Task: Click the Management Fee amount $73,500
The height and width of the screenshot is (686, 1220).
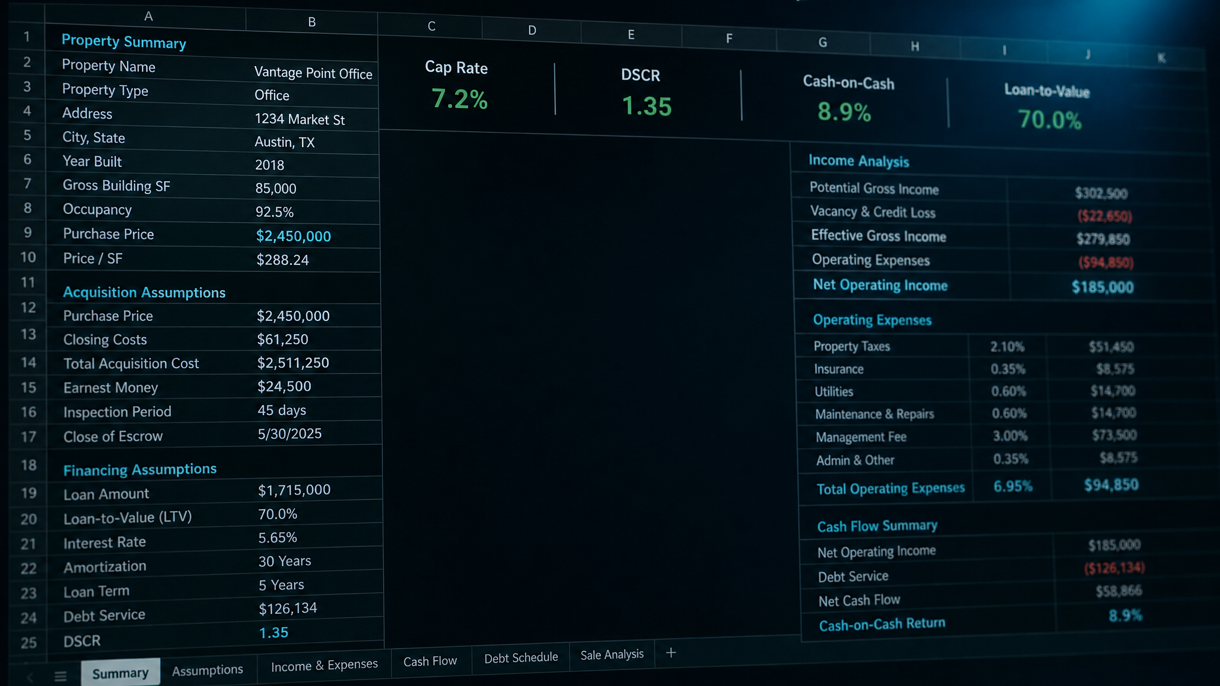Action: click(1115, 435)
